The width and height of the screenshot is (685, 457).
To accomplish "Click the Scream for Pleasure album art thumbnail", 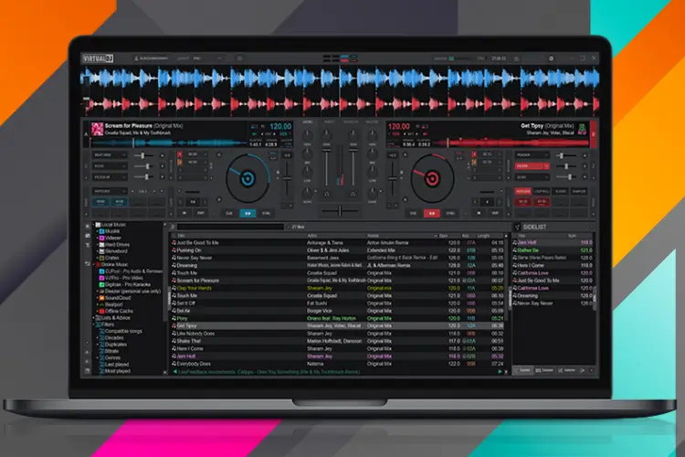I will coord(97,129).
